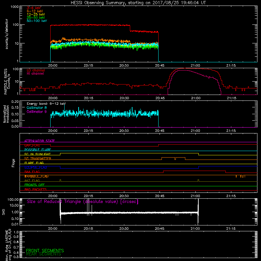Click the 'Energy band: 6-12 keV' label

pos(46,104)
